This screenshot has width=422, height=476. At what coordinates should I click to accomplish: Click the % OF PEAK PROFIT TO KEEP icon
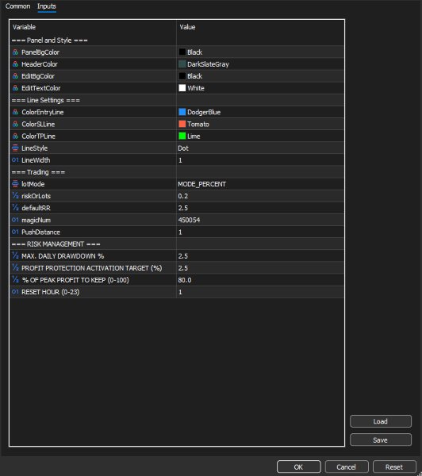click(x=15, y=280)
